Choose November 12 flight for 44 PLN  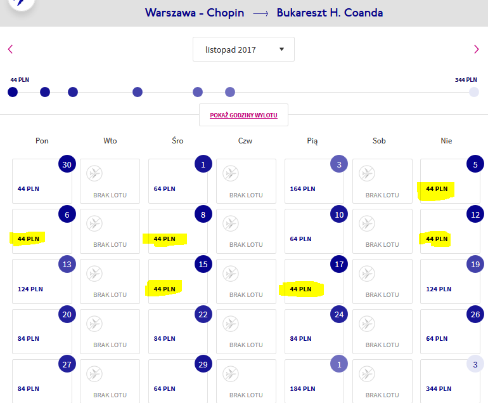pyautogui.click(x=450, y=231)
